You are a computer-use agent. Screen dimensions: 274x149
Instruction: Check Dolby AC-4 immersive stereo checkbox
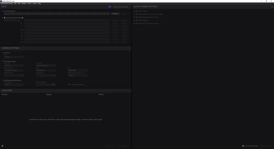click(x=136, y=23)
